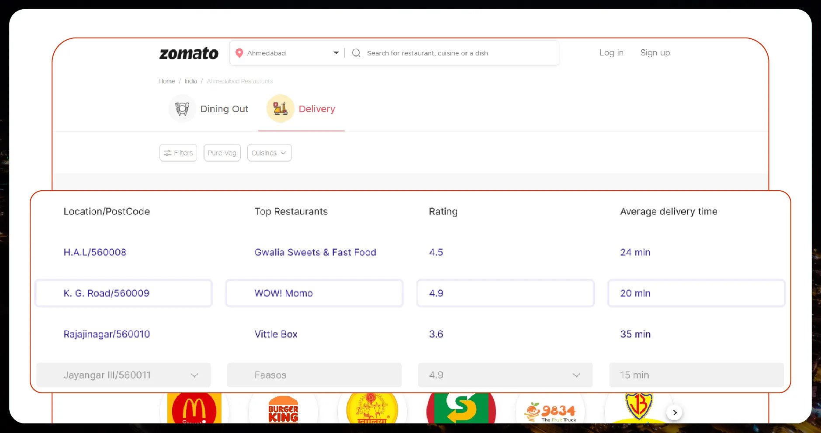Expand the 4.9 rating dropdown

click(x=576, y=375)
